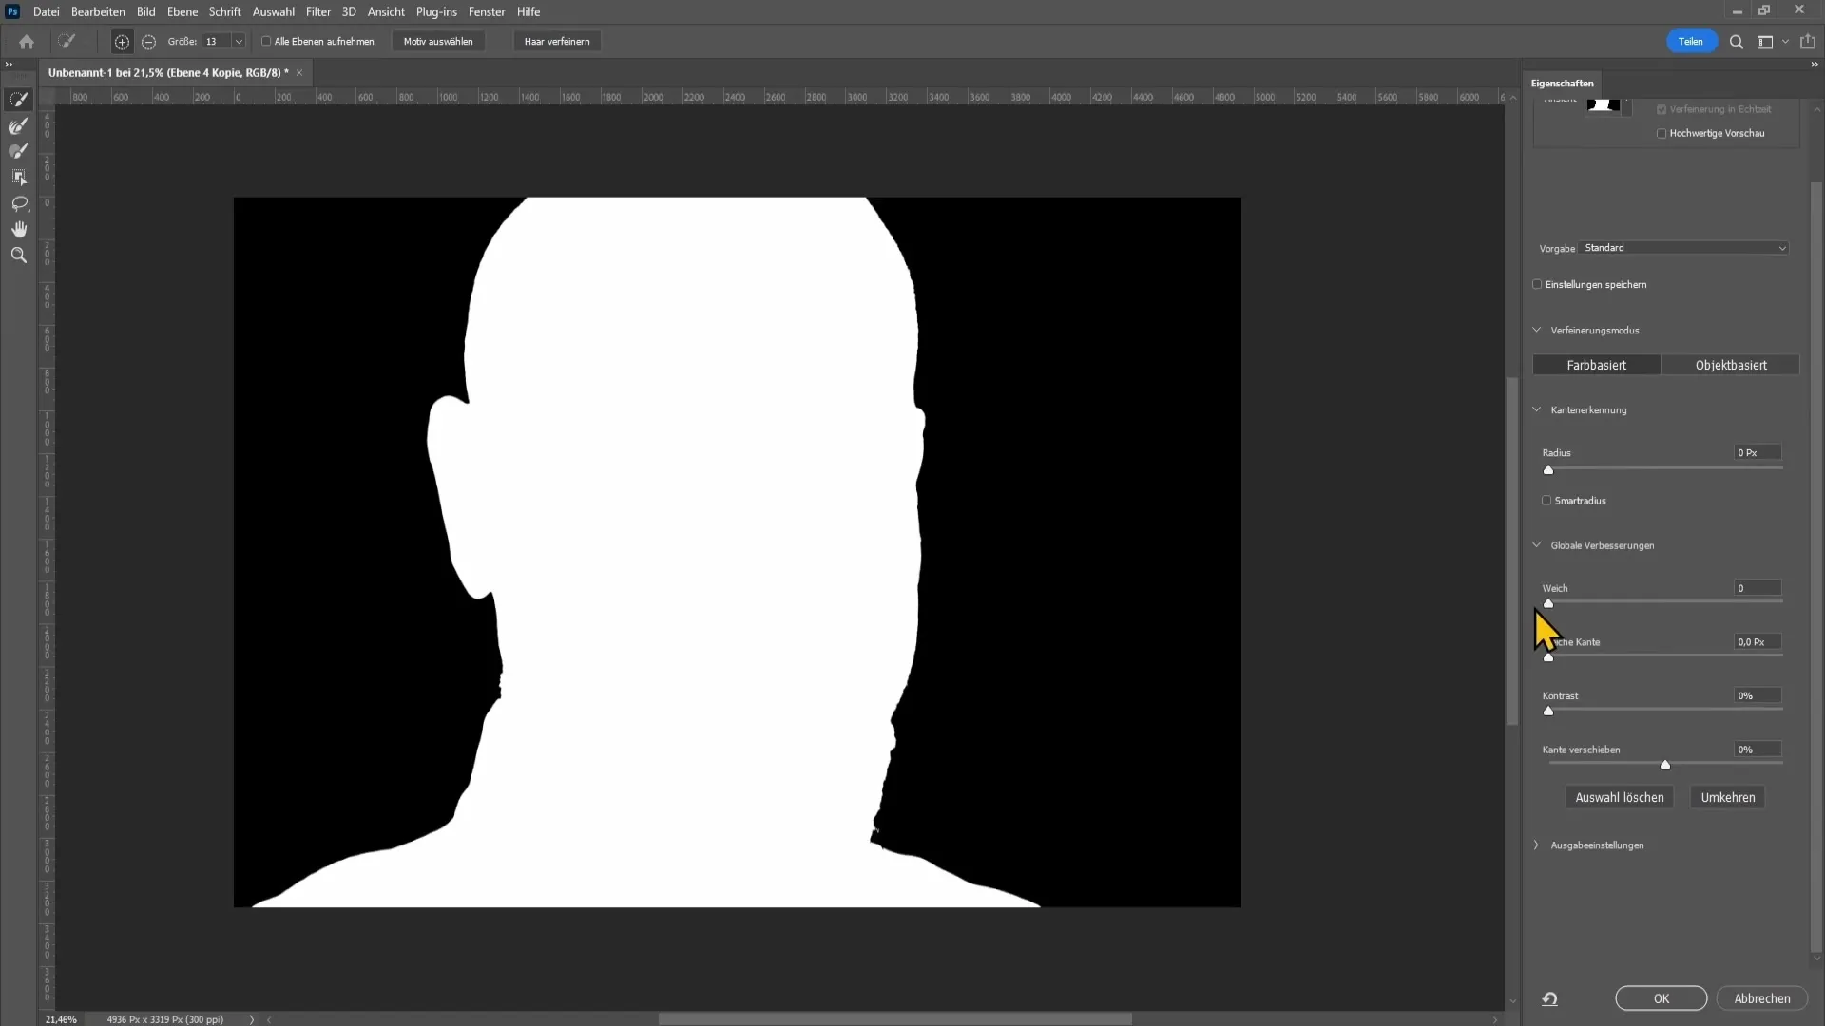The image size is (1825, 1026).
Task: Click the zoom level 21,46% field
Action: click(x=61, y=1019)
